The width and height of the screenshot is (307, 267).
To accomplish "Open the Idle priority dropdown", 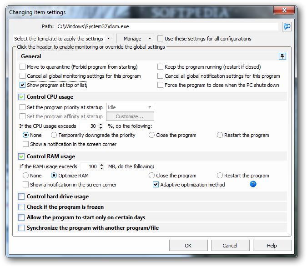I will pos(130,107).
